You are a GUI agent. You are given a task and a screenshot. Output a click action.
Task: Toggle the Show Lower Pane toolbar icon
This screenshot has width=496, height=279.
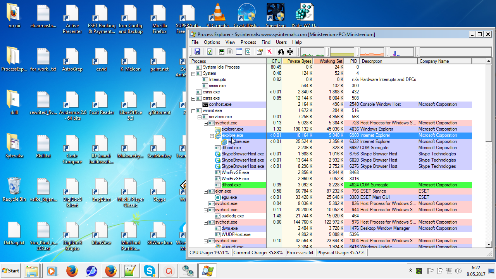coord(239,52)
